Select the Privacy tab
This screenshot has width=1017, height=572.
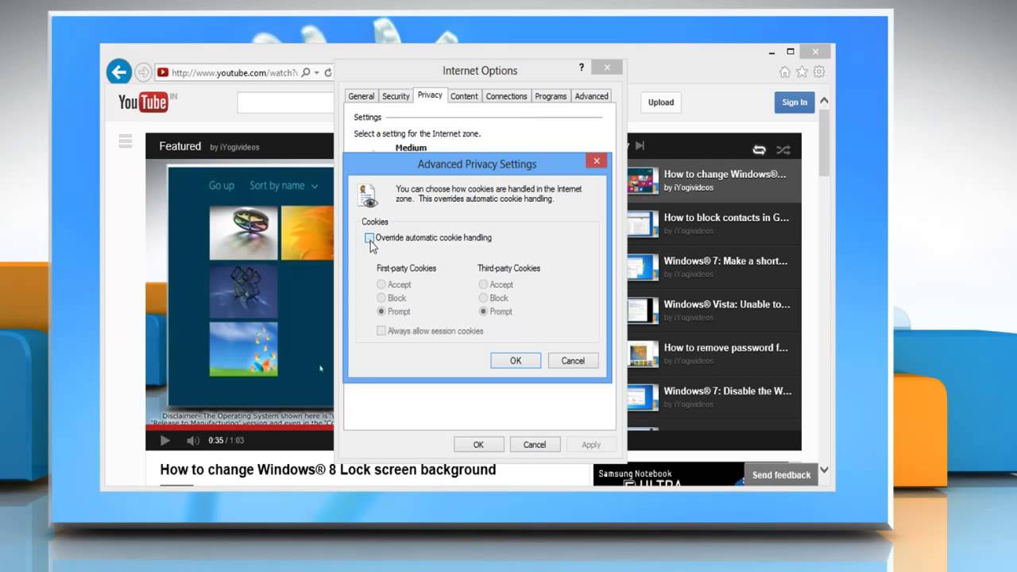click(x=430, y=95)
